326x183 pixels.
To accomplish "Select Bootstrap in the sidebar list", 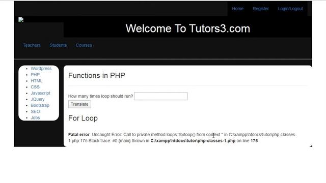I will [x=40, y=105].
